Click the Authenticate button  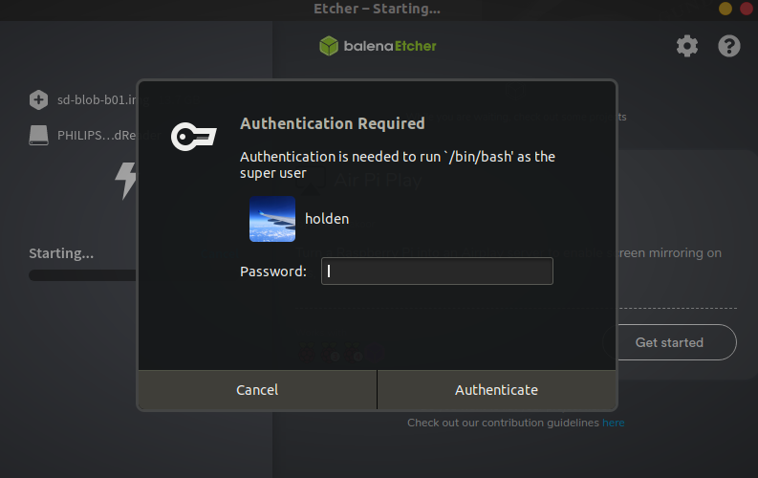click(x=496, y=390)
